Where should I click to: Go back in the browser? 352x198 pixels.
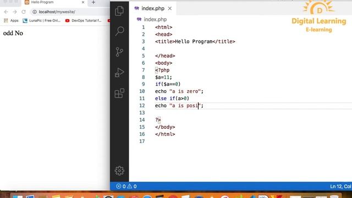pyautogui.click(x=6, y=12)
